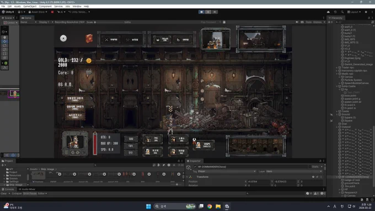Open File Explorer from the taskbar
This screenshot has width=375, height=211.
point(218,207)
